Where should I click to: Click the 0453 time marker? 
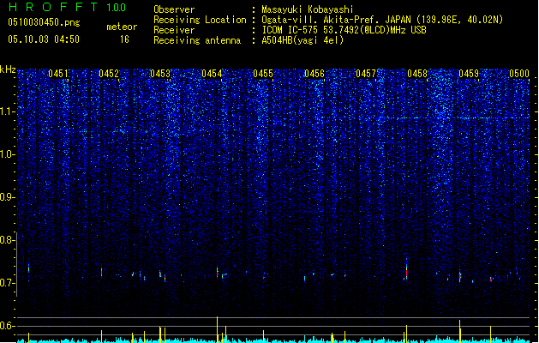(160, 74)
